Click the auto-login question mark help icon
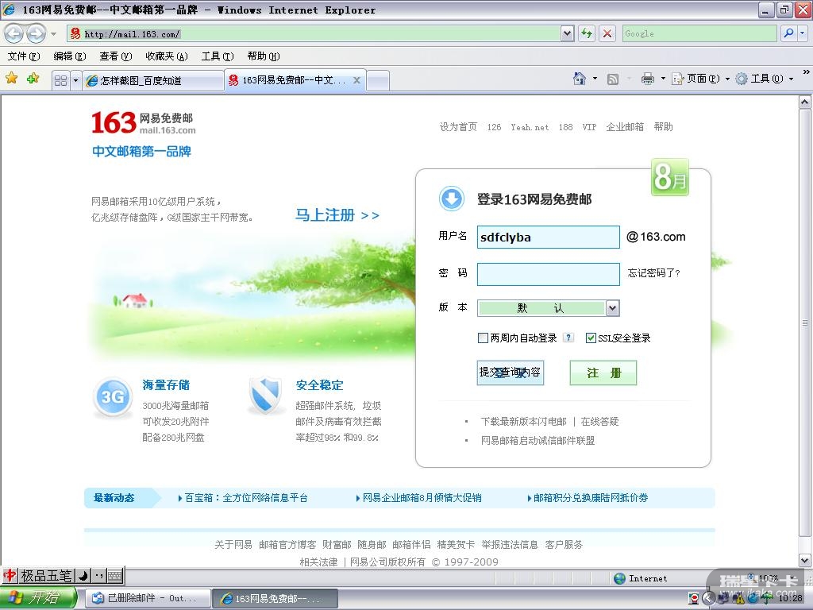The image size is (813, 610). click(x=568, y=338)
